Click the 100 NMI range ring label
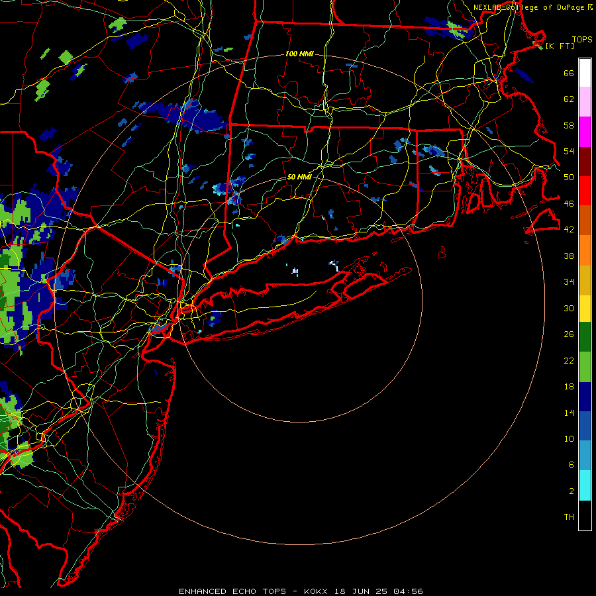Image resolution: width=596 pixels, height=596 pixels. [x=299, y=54]
